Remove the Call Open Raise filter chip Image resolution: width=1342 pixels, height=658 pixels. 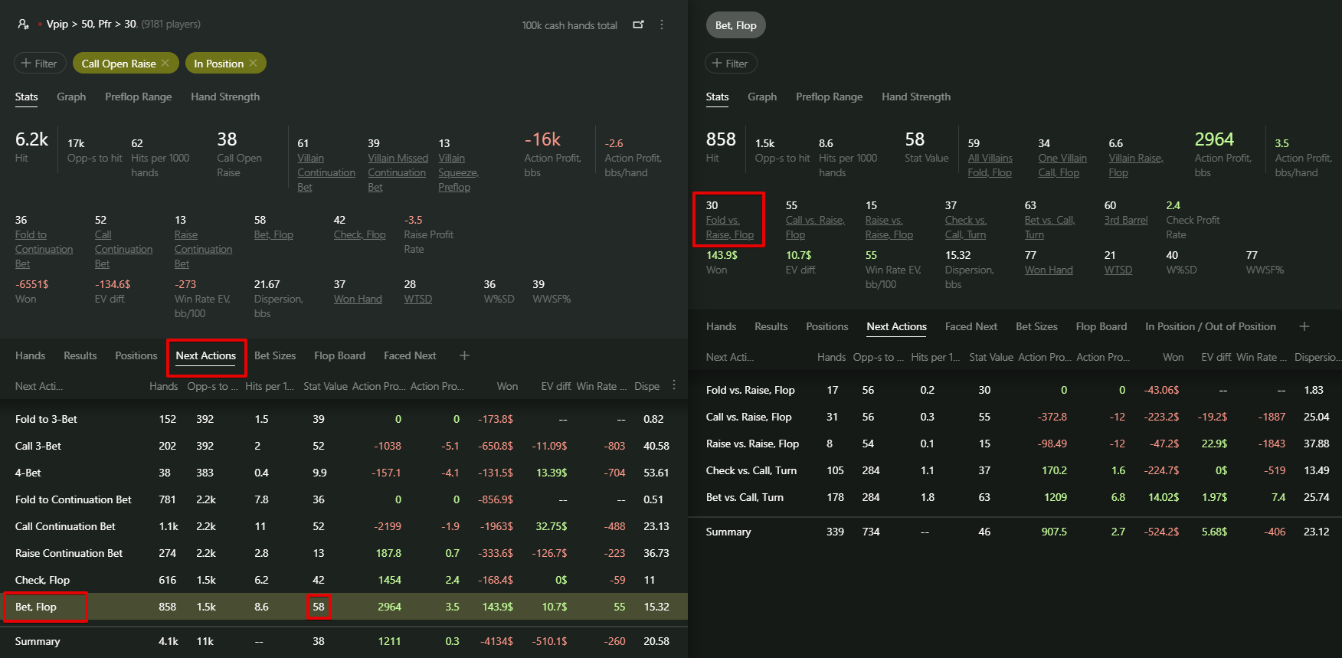pos(165,64)
